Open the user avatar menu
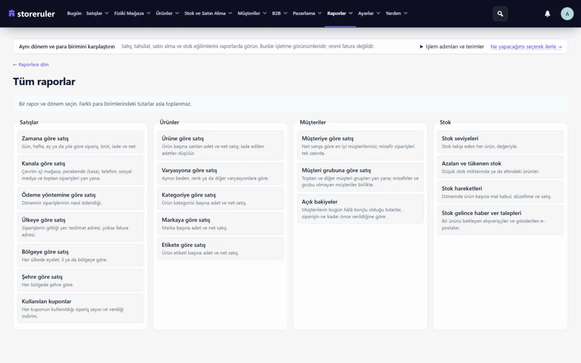The width and height of the screenshot is (581, 363). [567, 14]
